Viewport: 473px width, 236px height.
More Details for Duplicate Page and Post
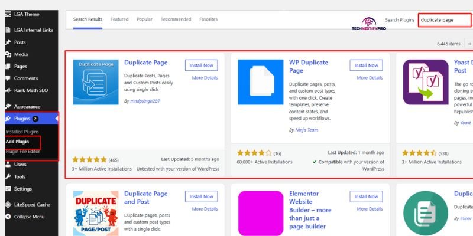[x=205, y=209]
